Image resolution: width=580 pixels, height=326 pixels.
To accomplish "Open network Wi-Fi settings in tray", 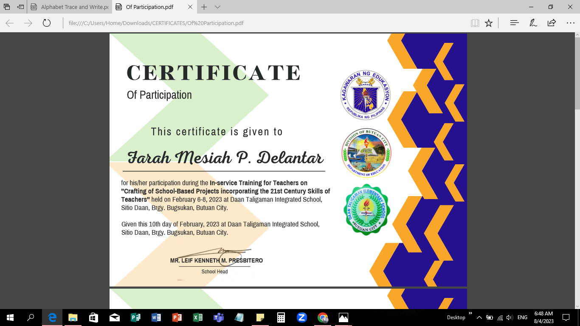I will pyautogui.click(x=500, y=318).
